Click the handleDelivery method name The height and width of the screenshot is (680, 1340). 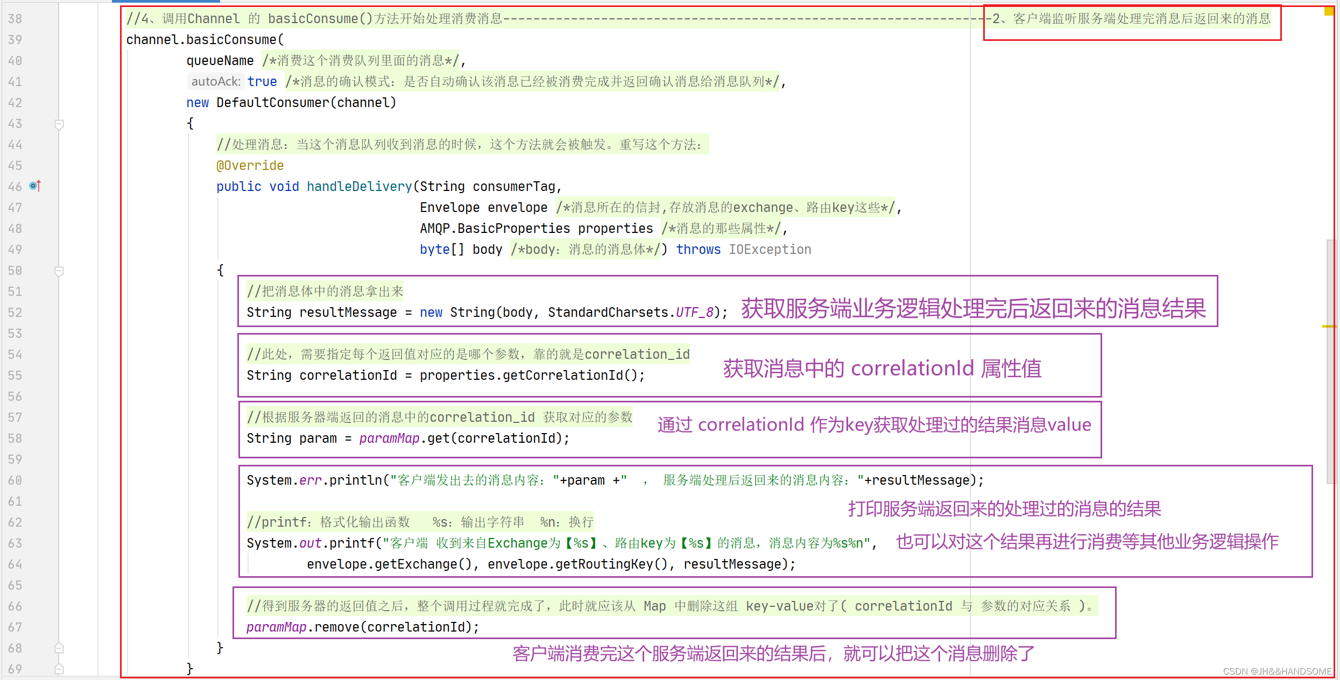tap(359, 187)
